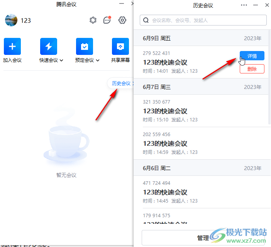
Task: Click the meeting time 时间：14:45 text
Action: pyautogui.click(x=156, y=201)
